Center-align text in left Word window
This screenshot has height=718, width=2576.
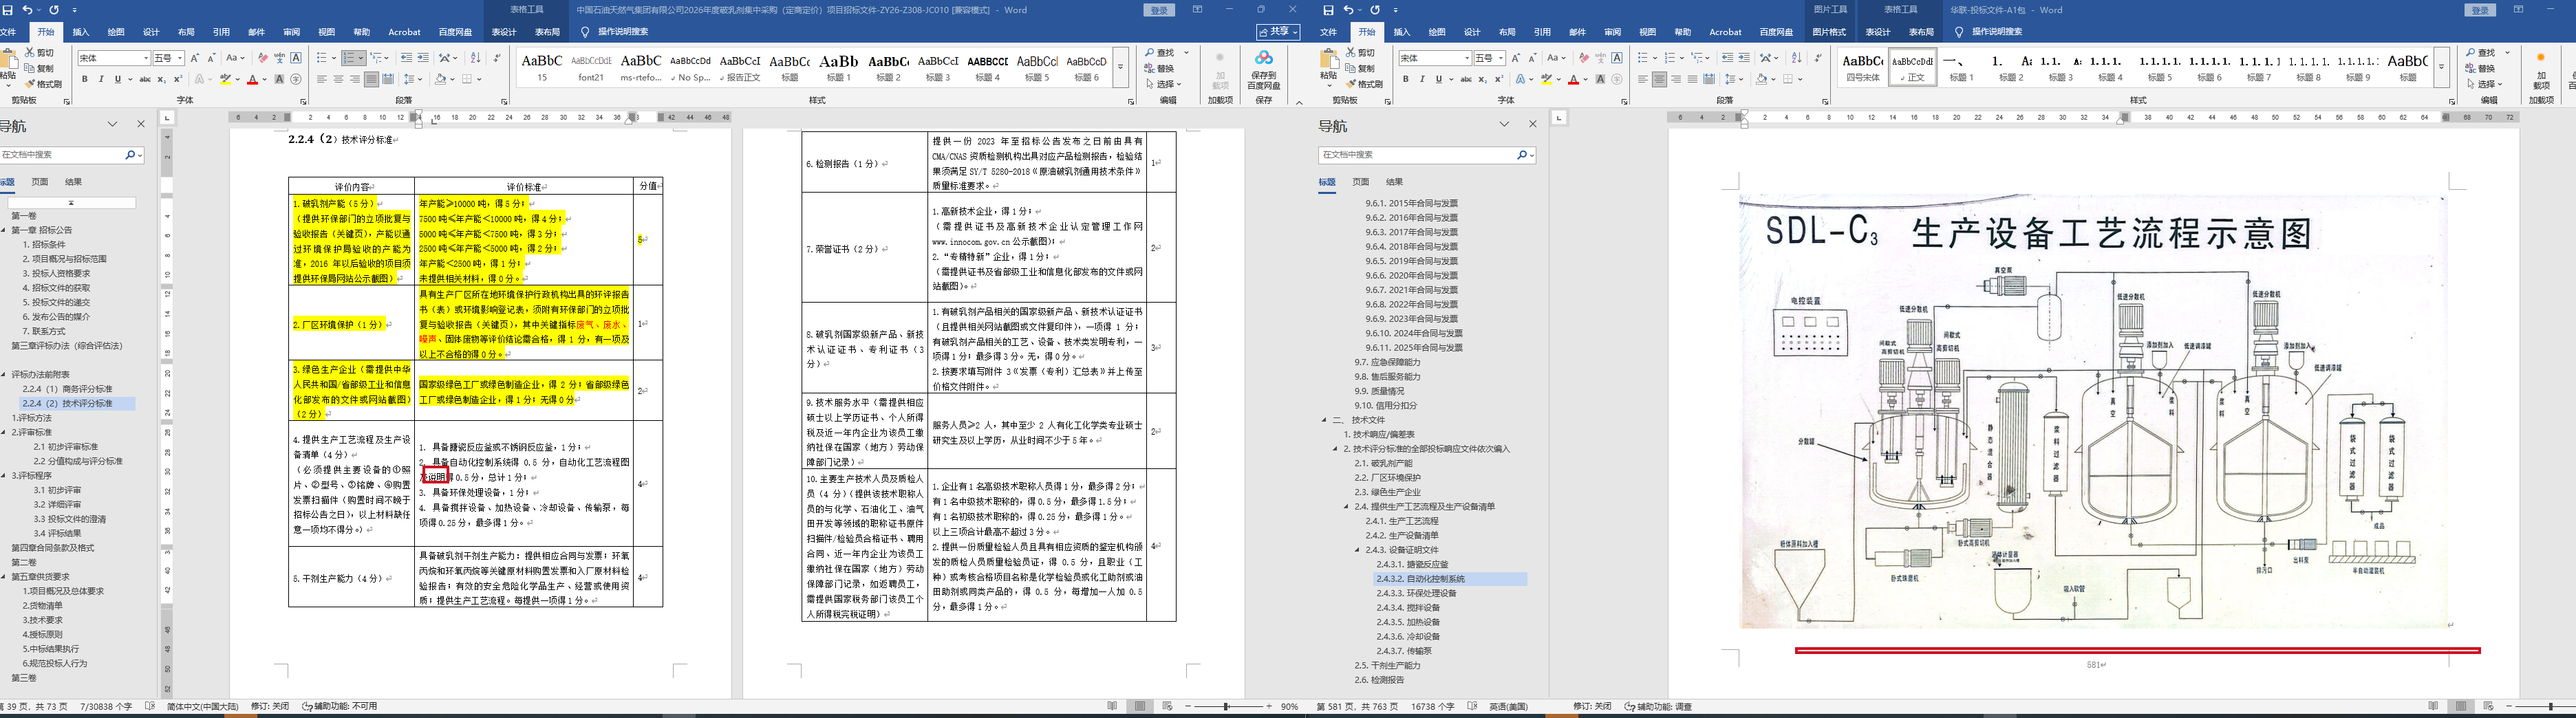pyautogui.click(x=338, y=79)
